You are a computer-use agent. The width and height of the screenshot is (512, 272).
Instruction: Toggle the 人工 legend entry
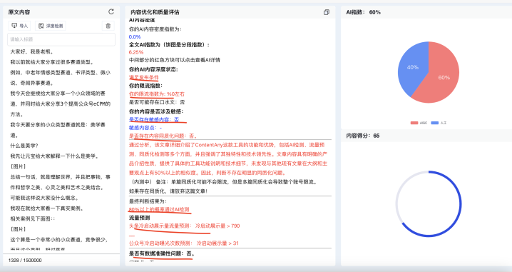[439, 123]
